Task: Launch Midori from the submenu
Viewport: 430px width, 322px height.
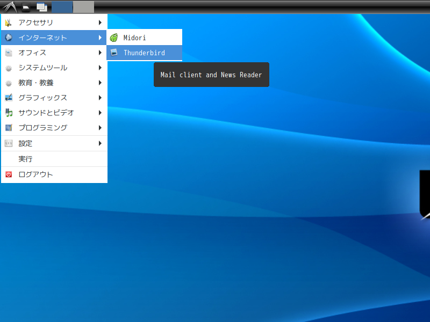Action: click(145, 38)
